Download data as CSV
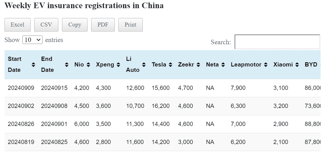The width and height of the screenshot is (322, 153). point(46,25)
